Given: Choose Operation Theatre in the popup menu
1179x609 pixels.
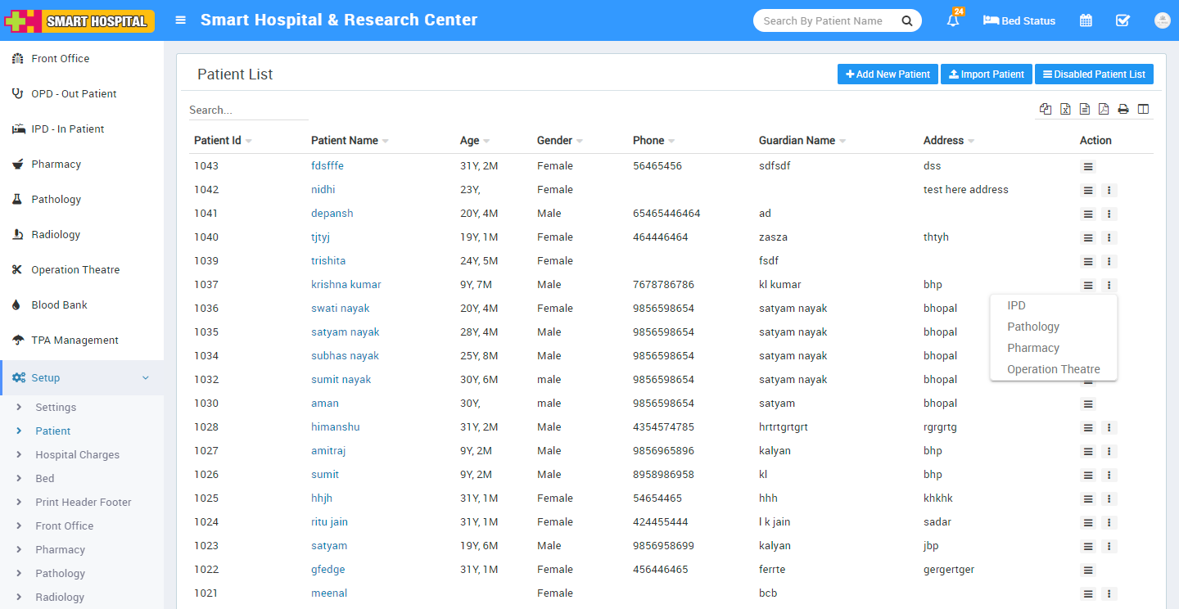Looking at the screenshot, I should [1053, 369].
